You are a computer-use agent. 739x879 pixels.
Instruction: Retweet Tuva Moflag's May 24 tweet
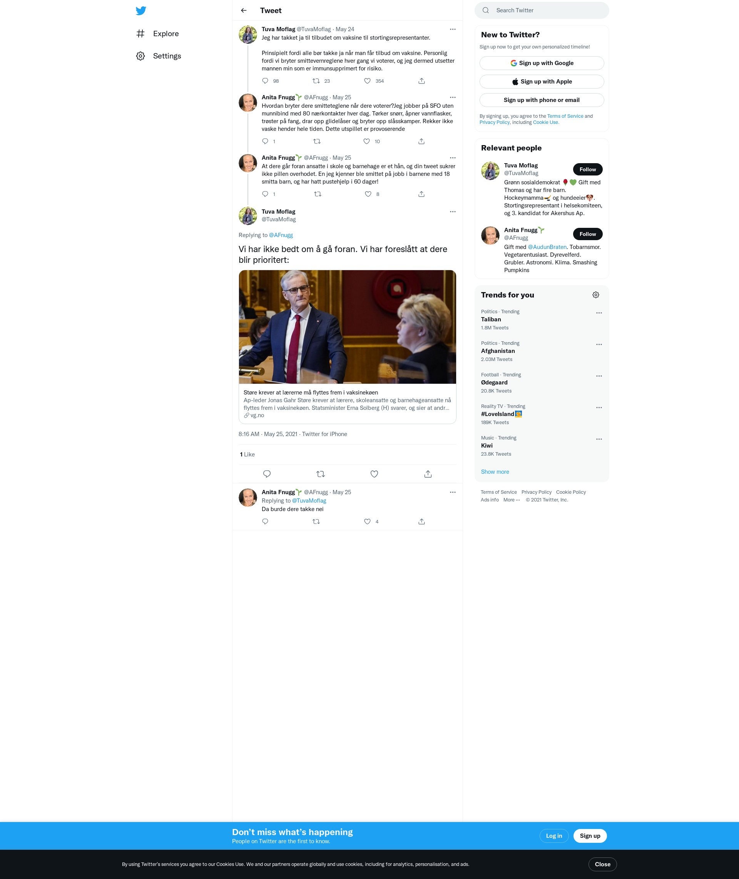click(316, 81)
